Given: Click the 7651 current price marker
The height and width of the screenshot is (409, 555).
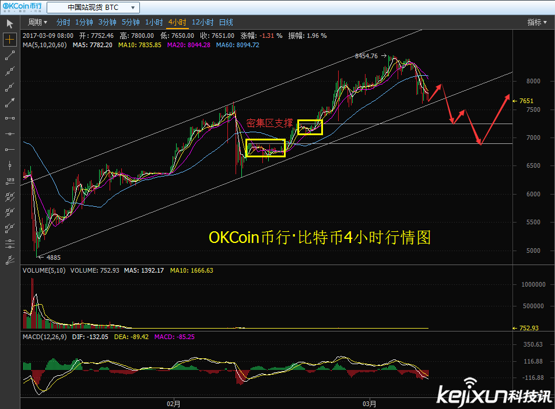Looking at the screenshot, I should 523,101.
